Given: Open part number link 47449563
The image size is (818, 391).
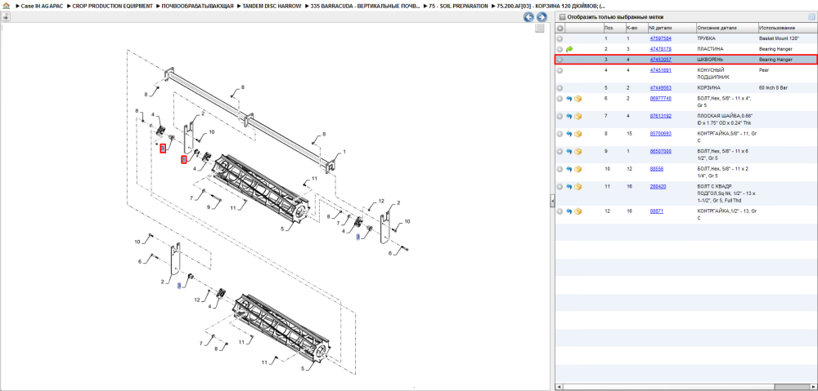Looking at the screenshot, I should click(660, 88).
